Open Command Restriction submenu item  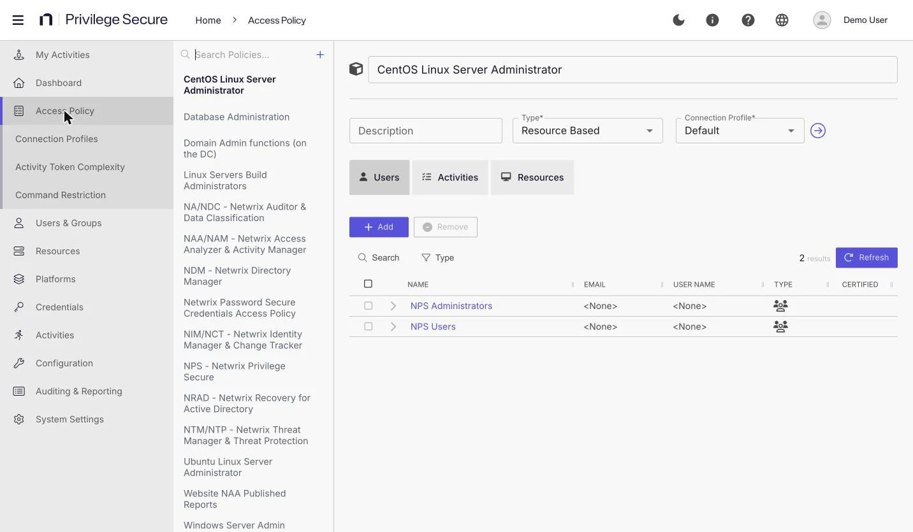coord(88,195)
